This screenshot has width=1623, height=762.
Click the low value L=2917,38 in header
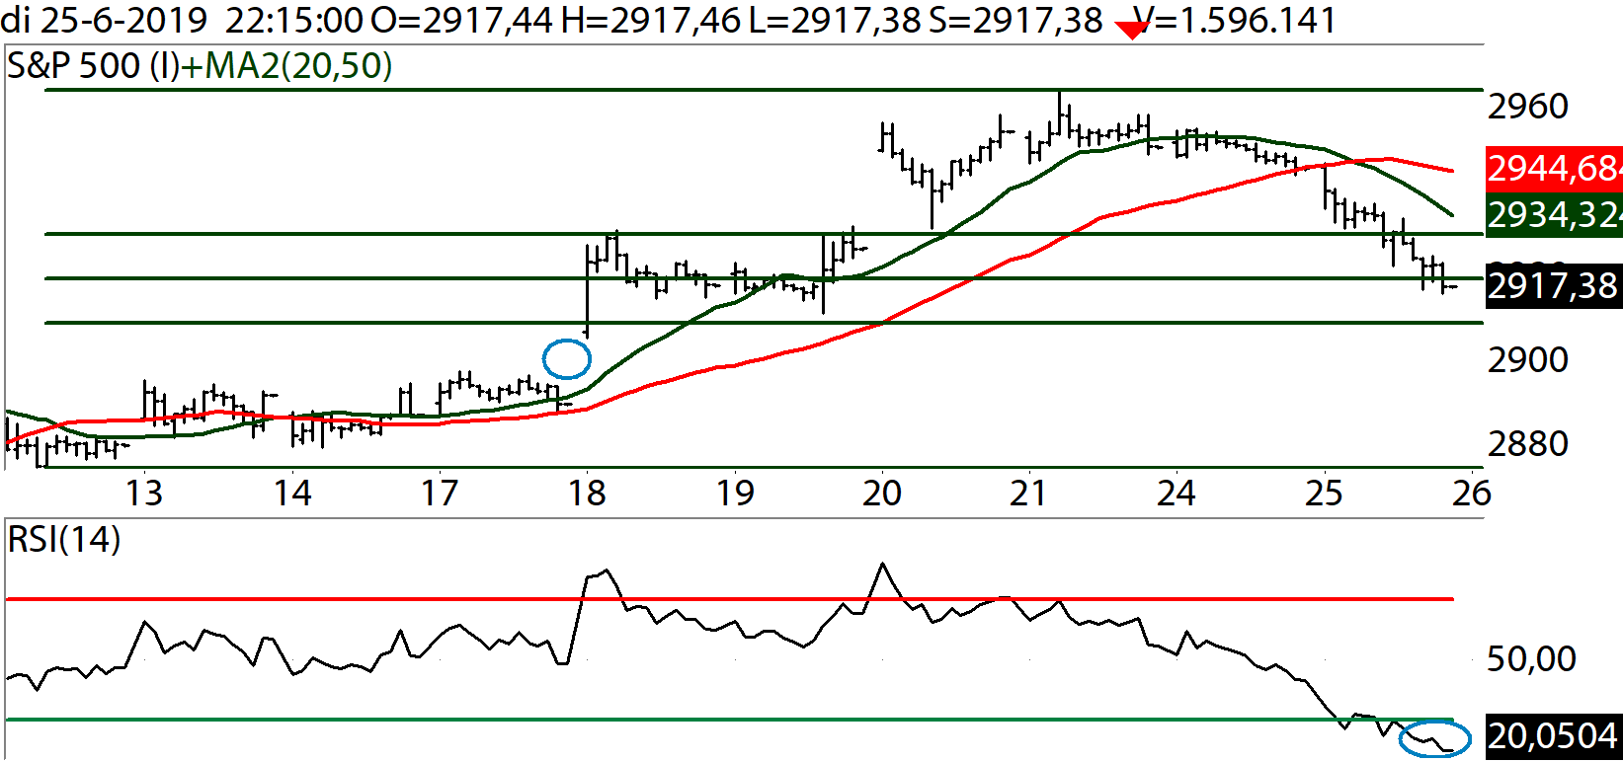tap(835, 20)
